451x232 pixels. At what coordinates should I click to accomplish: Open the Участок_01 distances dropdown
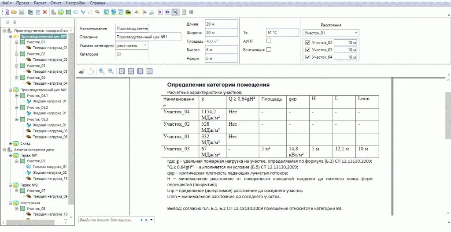click(x=356, y=33)
